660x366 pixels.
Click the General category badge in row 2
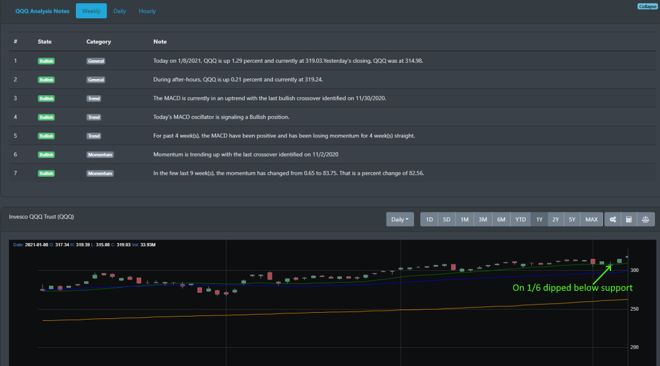96,80
